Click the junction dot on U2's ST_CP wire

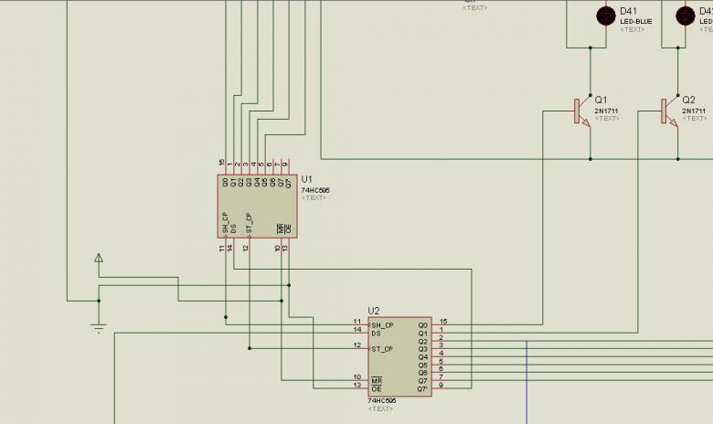250,348
